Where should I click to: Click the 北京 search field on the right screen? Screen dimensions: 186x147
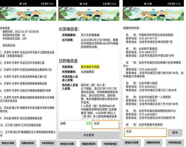click(x=145, y=132)
